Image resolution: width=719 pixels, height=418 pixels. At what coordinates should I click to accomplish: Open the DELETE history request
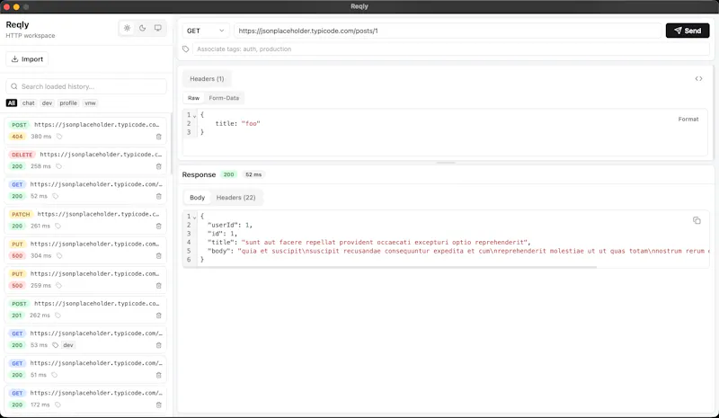point(85,161)
